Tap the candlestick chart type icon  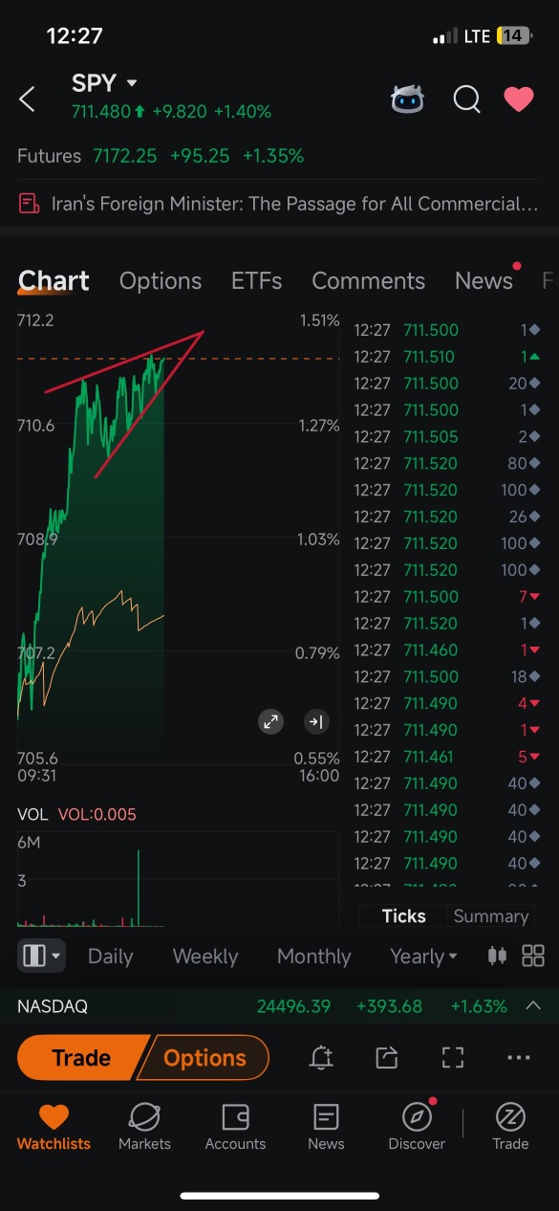[497, 956]
